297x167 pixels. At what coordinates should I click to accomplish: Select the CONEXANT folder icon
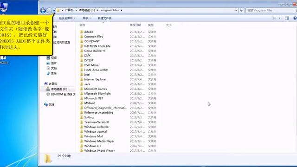click(x=82, y=41)
